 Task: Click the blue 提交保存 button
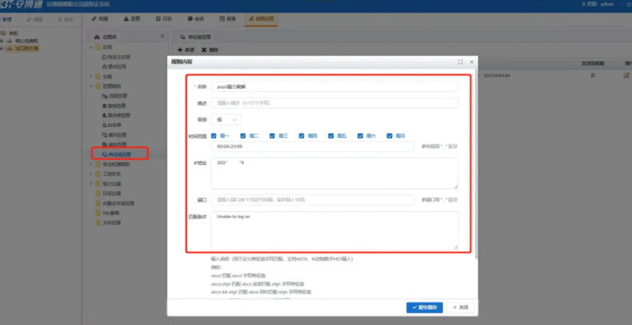pyautogui.click(x=424, y=307)
